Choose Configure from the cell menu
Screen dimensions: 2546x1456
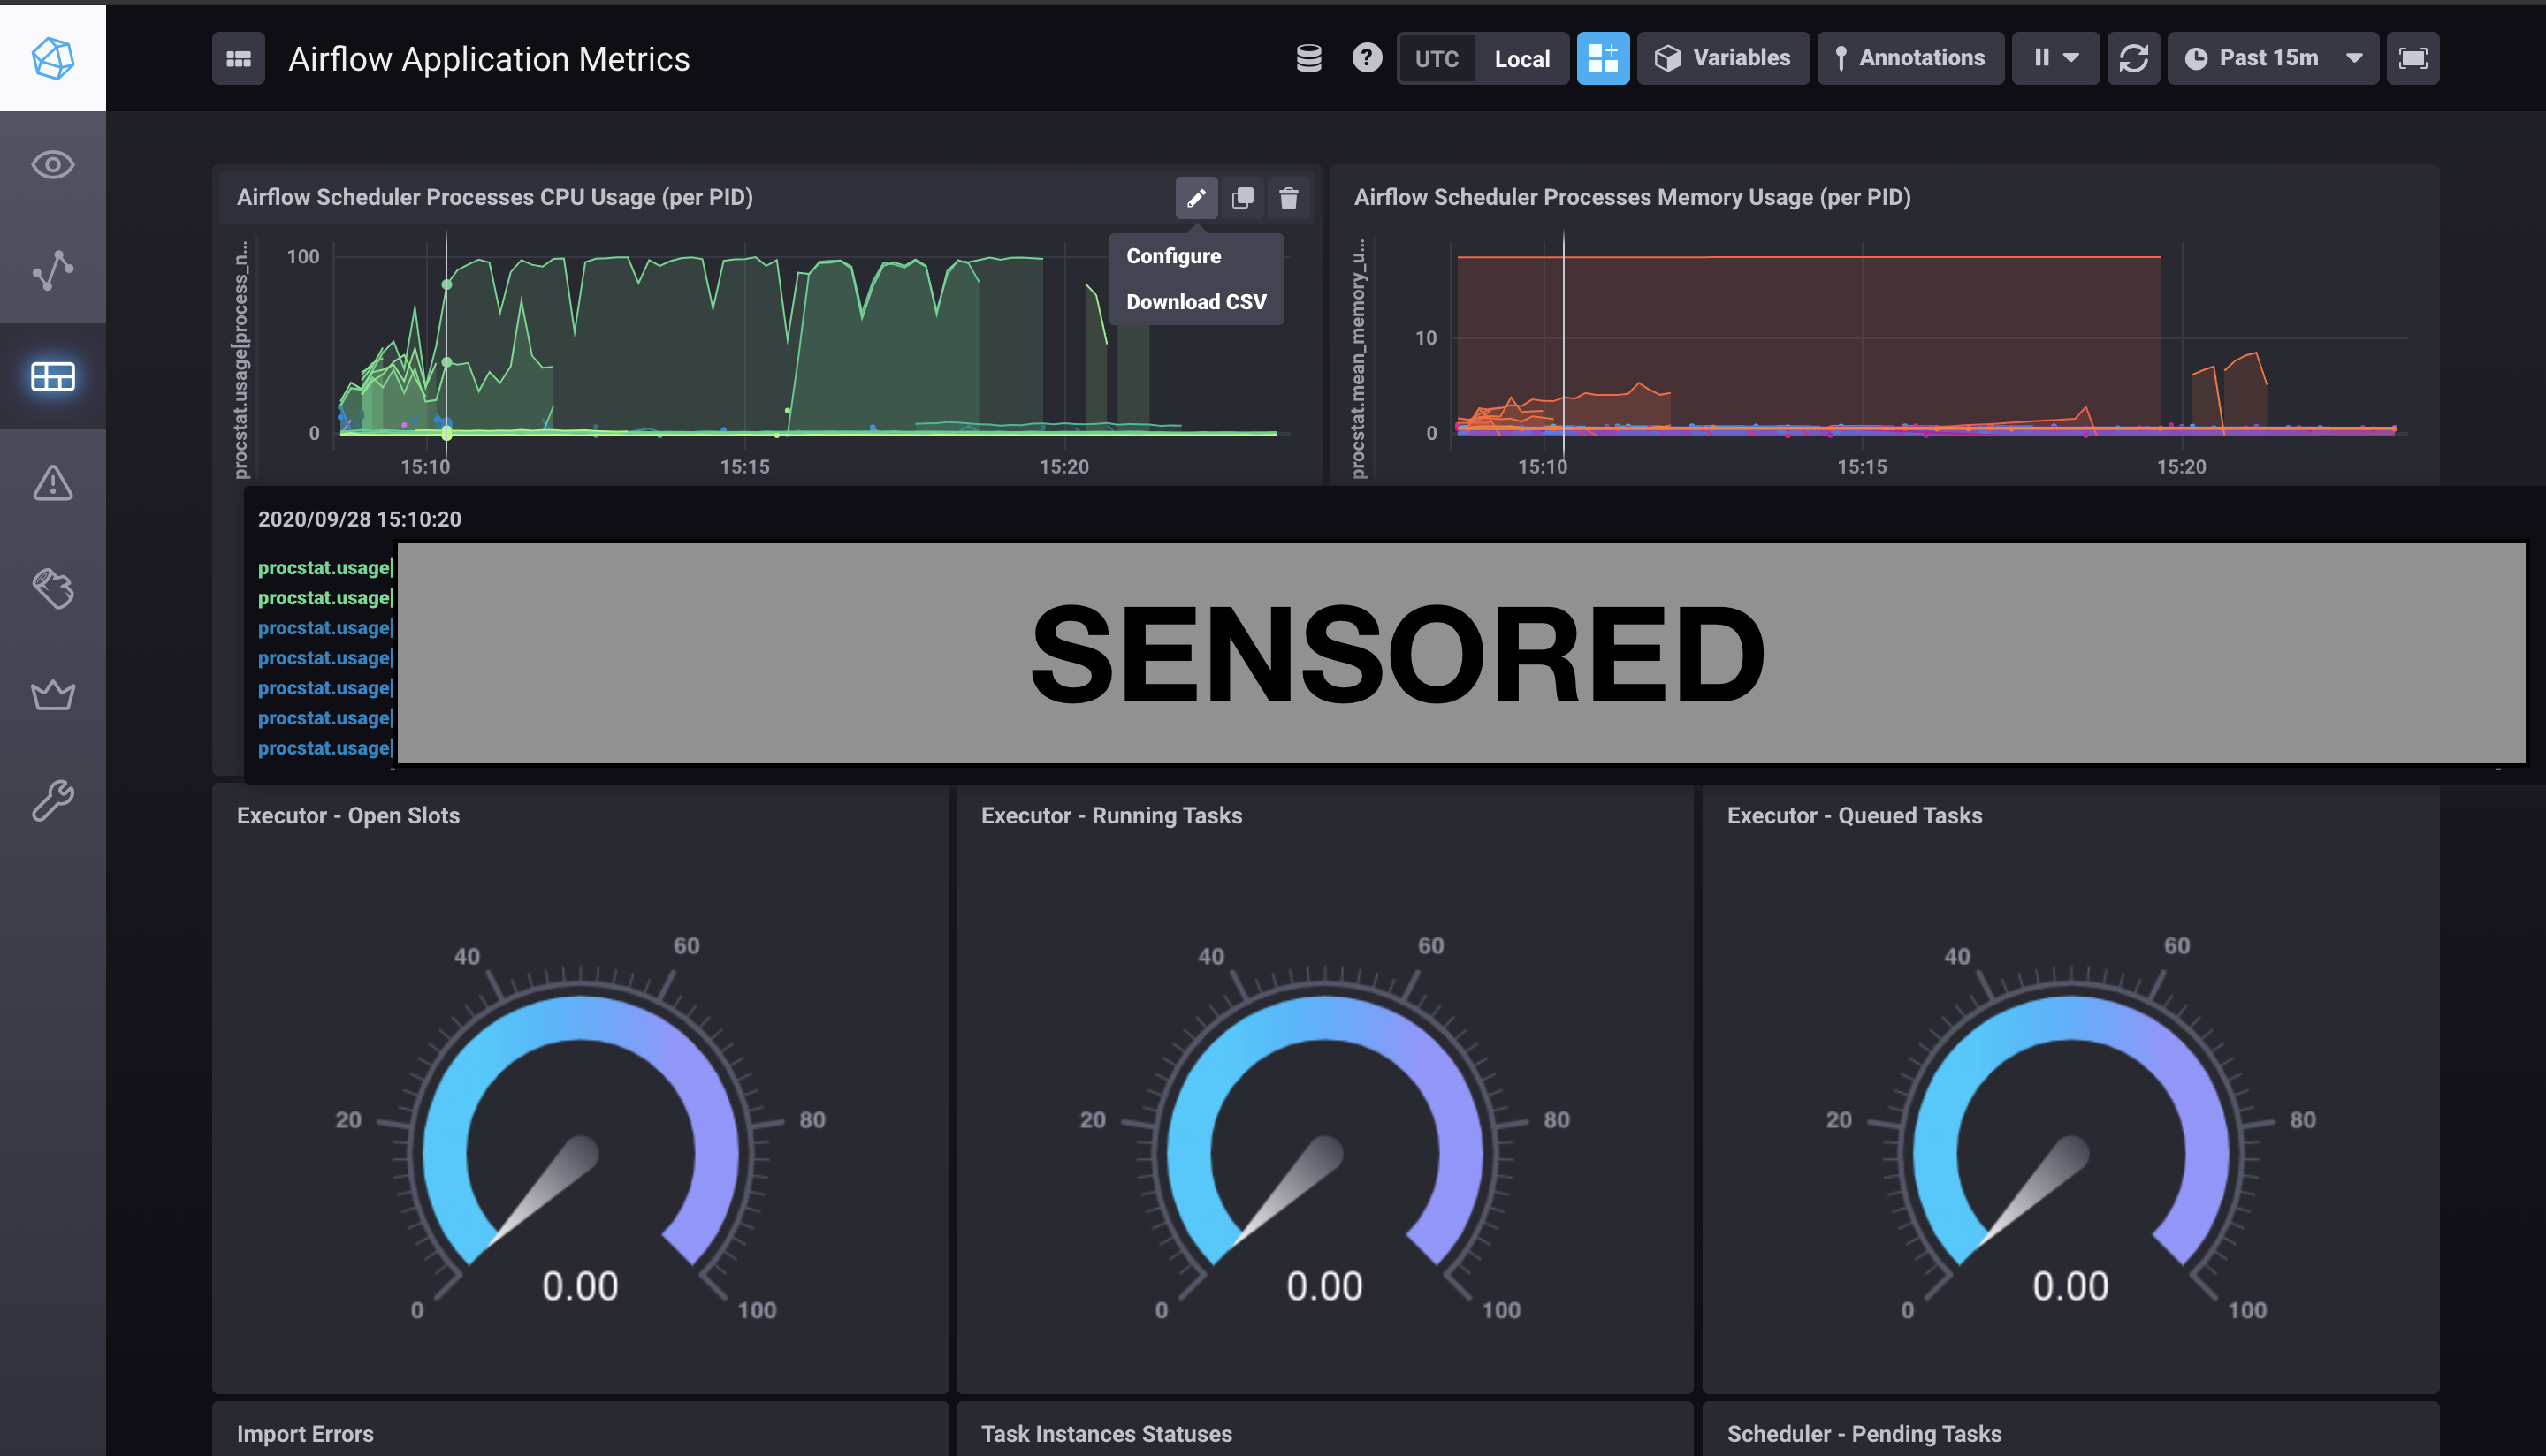click(1195, 256)
